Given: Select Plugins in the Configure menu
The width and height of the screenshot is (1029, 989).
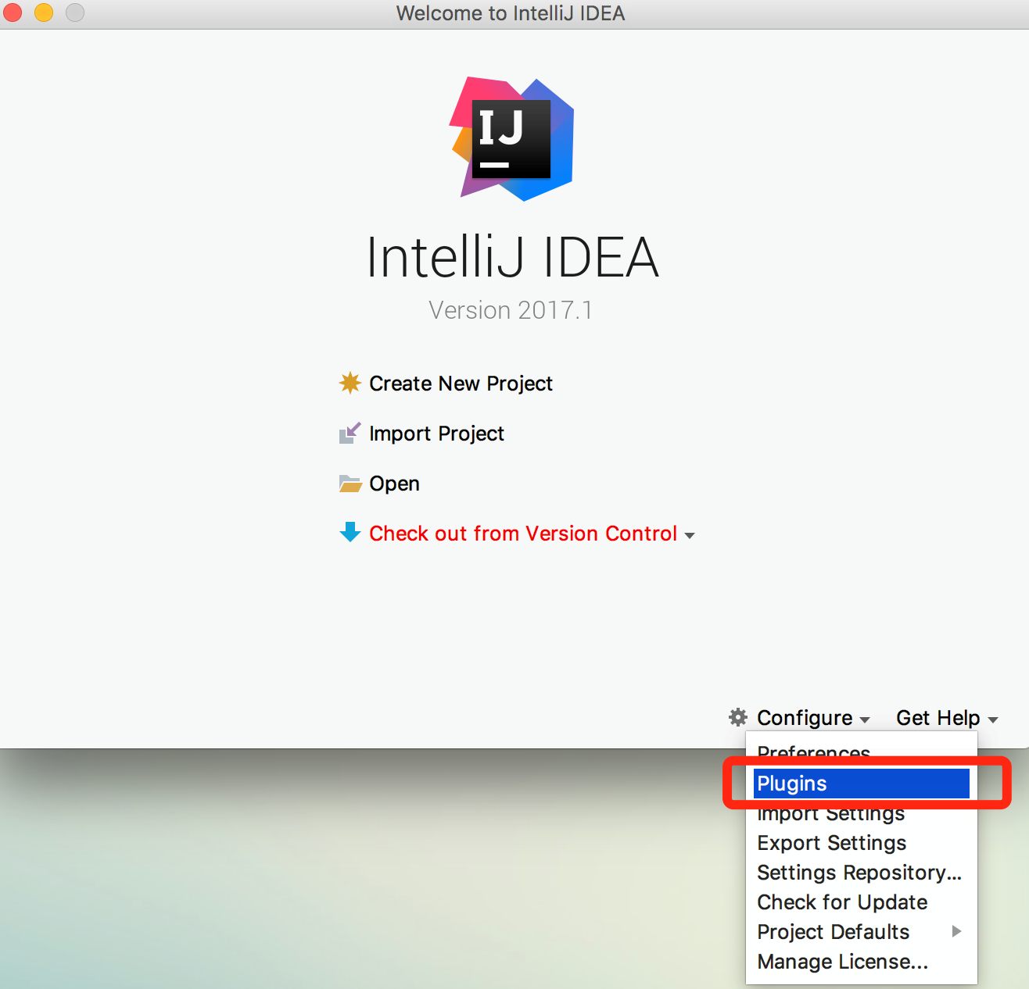Looking at the screenshot, I should [x=862, y=784].
